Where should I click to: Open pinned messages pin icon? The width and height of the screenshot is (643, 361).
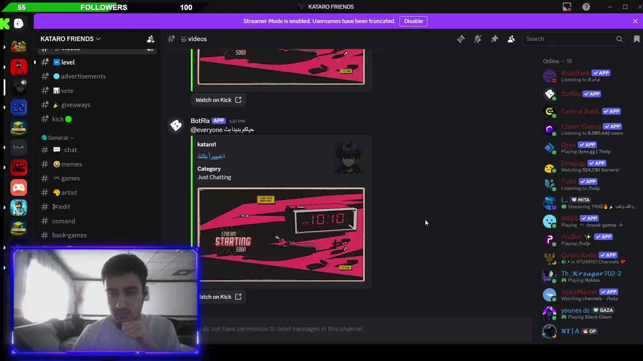tap(495, 39)
